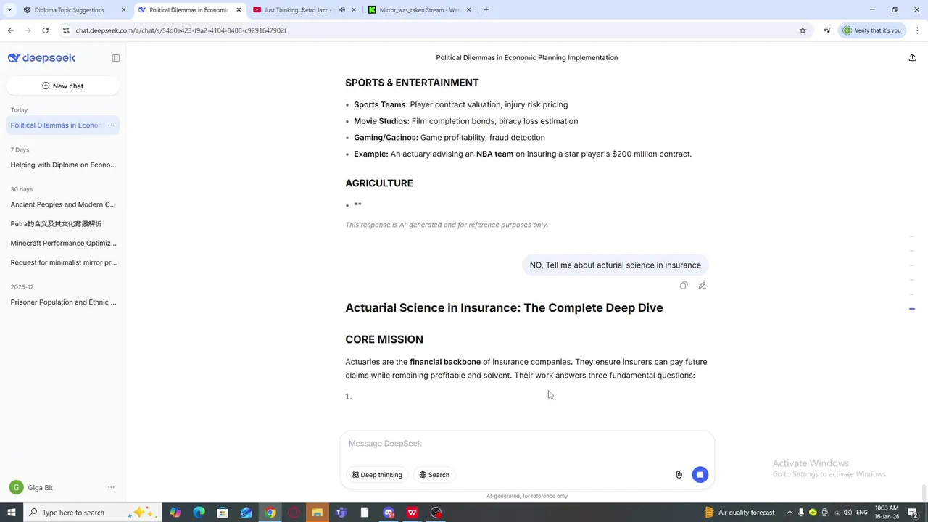The image size is (928, 522).
Task: Show hidden system tray icons
Action: [790, 513]
